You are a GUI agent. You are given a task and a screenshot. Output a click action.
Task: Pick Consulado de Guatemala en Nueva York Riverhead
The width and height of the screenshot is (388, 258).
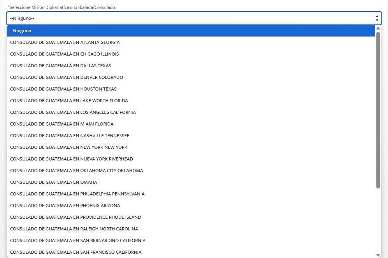point(191,159)
